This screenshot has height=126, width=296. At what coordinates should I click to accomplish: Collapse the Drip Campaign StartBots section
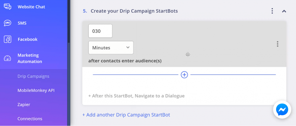(284, 11)
